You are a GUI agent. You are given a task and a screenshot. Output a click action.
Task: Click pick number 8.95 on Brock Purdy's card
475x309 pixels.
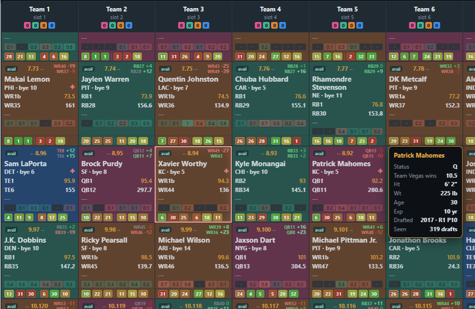117,153
